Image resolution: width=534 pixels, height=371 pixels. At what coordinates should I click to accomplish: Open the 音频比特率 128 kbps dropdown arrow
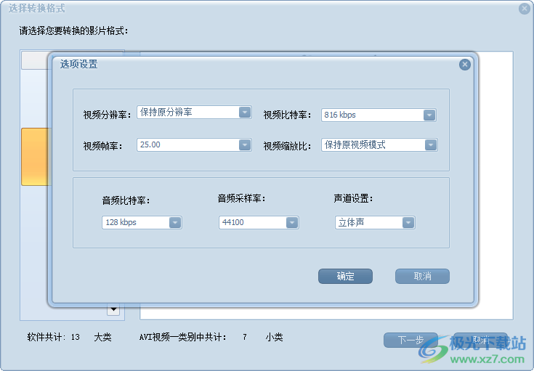[175, 223]
